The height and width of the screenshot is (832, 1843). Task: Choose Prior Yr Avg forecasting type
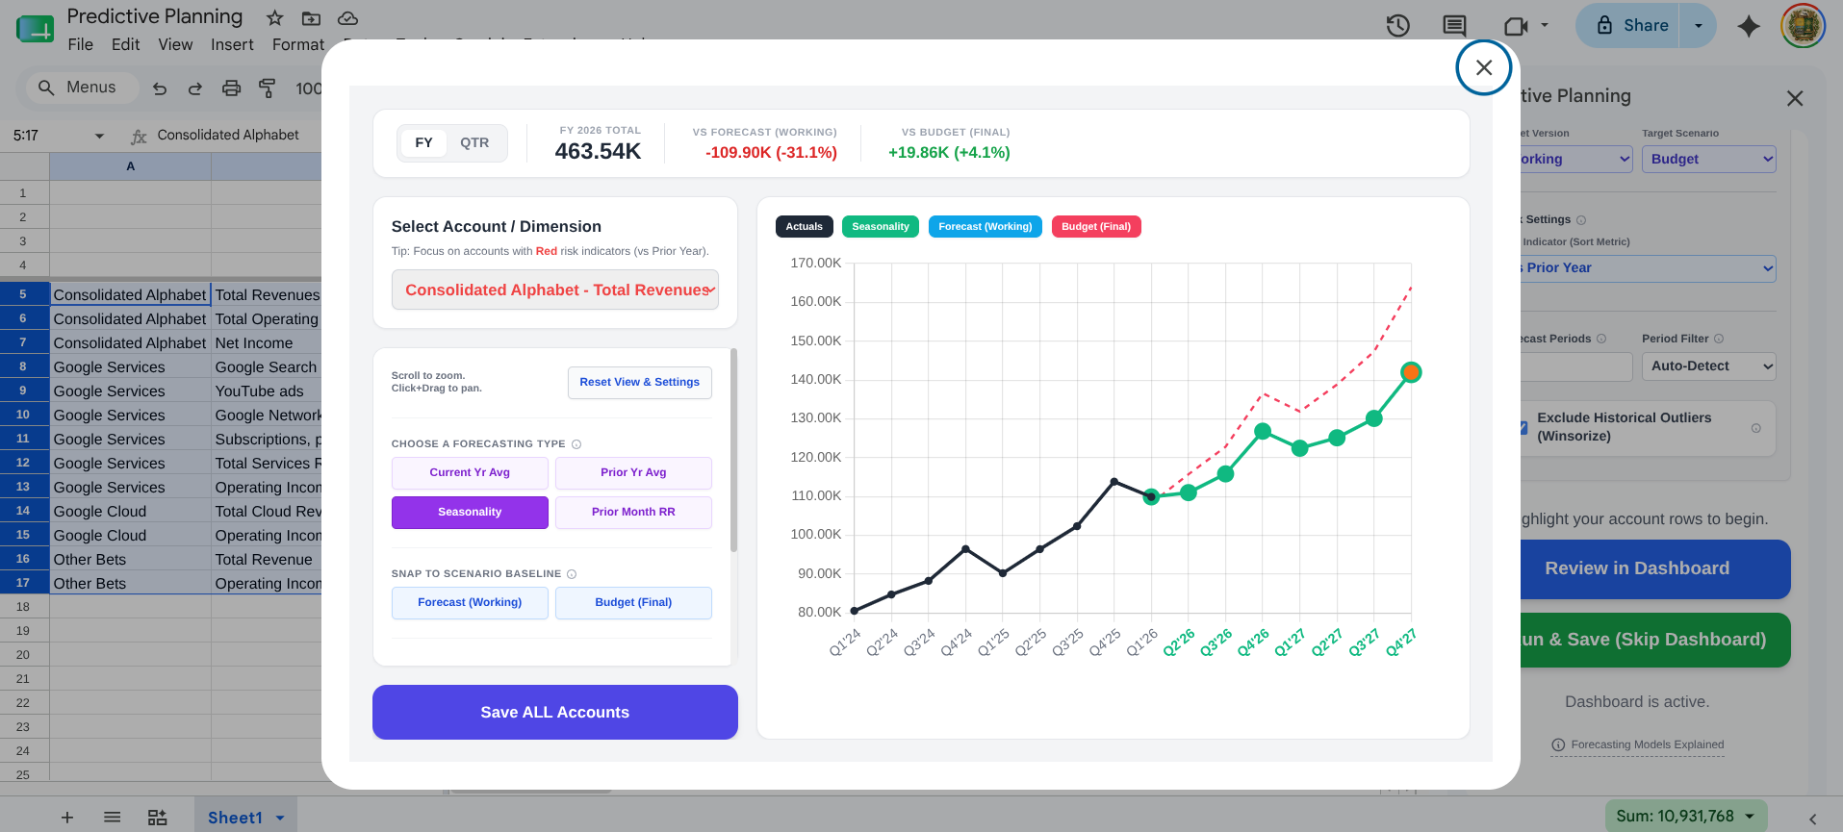pyautogui.click(x=633, y=472)
